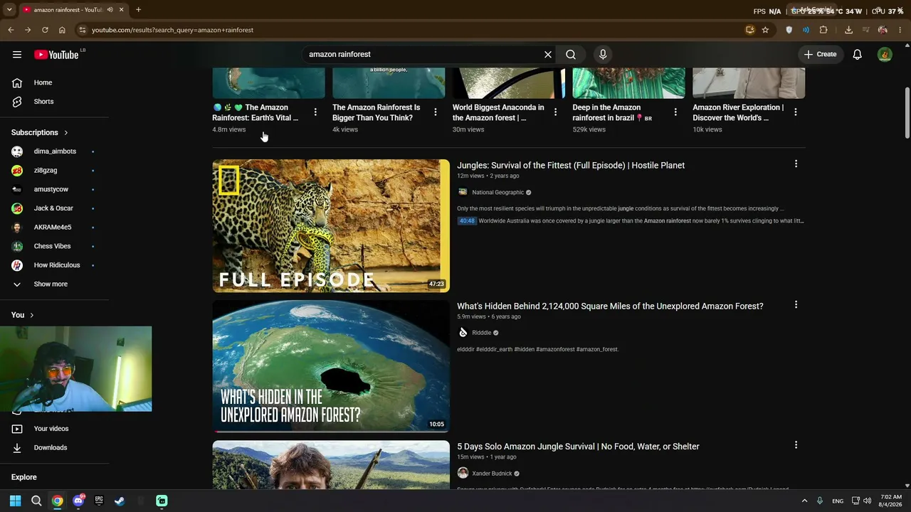
Task: Jump to the 40:48 timestamp chip
Action: [467, 221]
